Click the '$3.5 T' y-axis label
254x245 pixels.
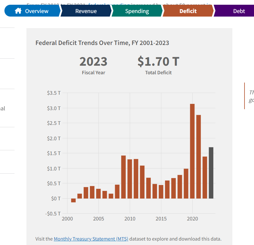[x=54, y=93]
